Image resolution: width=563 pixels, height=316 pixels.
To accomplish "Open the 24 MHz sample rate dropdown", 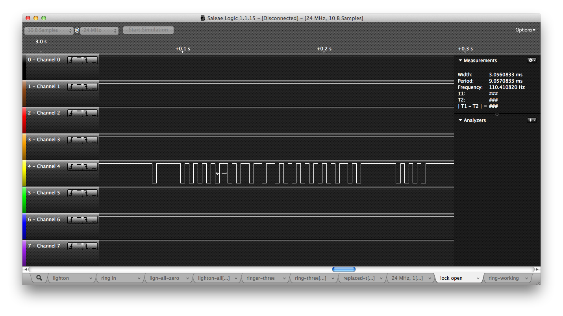I will [x=99, y=30].
